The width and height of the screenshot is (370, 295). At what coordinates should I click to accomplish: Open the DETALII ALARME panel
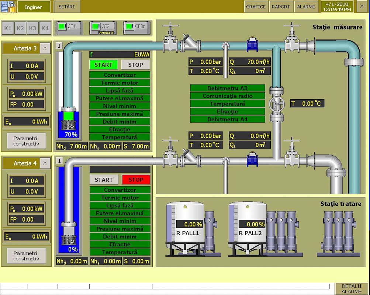[352, 289]
